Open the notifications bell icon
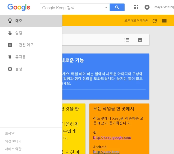This screenshot has width=174, height=154. click(x=147, y=7)
